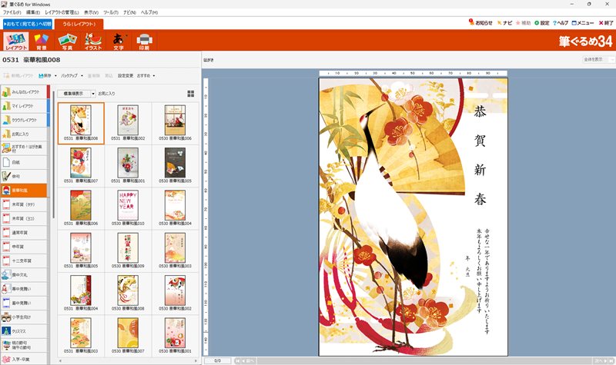
Task: Select 小学生向け category
Action: click(x=24, y=317)
